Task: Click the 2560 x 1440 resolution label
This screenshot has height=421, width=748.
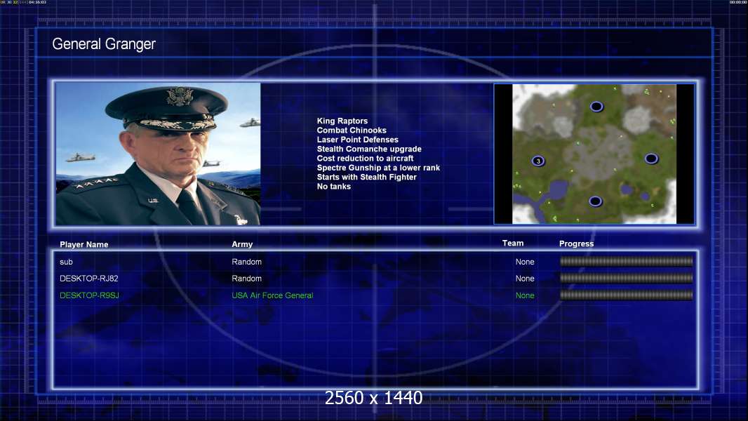Action: tap(374, 398)
